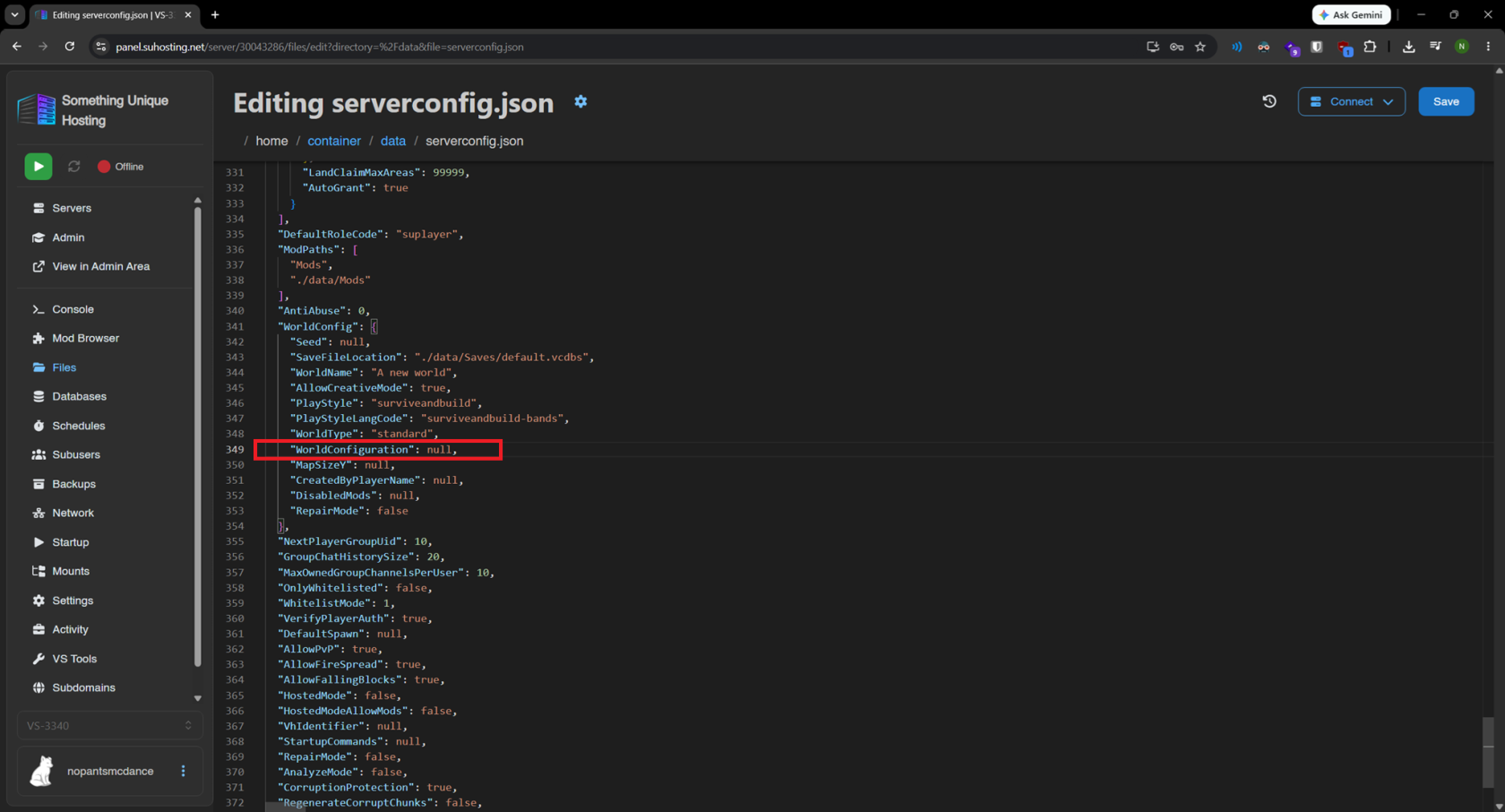
Task: Expand the Connect dropdown
Action: [x=1351, y=101]
